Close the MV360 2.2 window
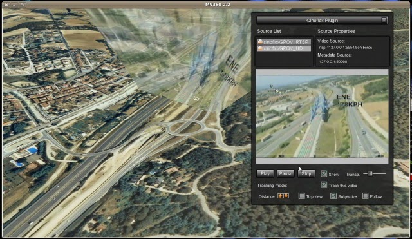412x239 pixels. (6, 5)
